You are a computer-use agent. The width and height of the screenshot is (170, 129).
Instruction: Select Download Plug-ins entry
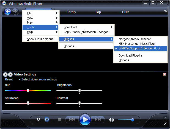pos(141,55)
